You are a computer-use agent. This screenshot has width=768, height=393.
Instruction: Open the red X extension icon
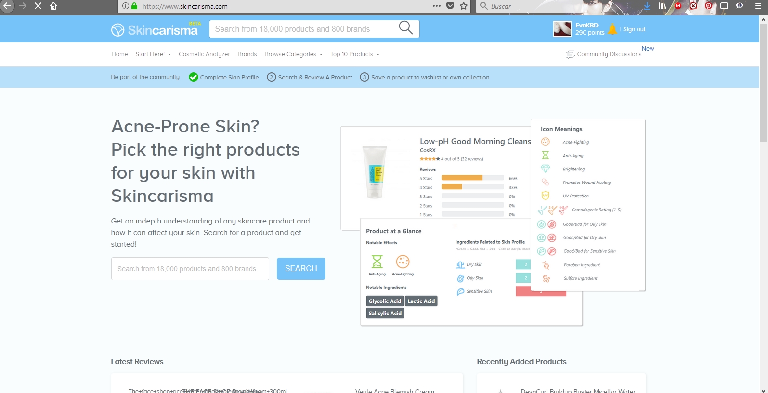point(693,6)
